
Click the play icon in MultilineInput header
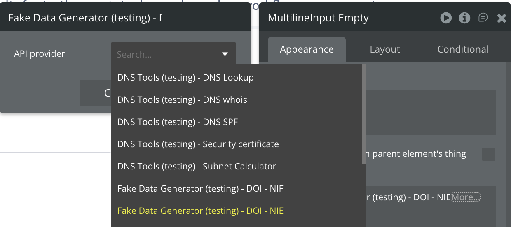[x=446, y=18]
